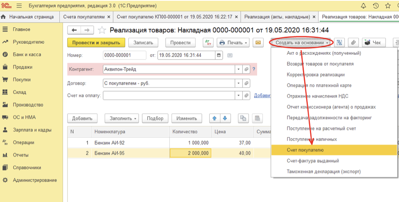Choose Счет-фактура выданный from menu
Screen dimensions: 399x202
coord(313,161)
